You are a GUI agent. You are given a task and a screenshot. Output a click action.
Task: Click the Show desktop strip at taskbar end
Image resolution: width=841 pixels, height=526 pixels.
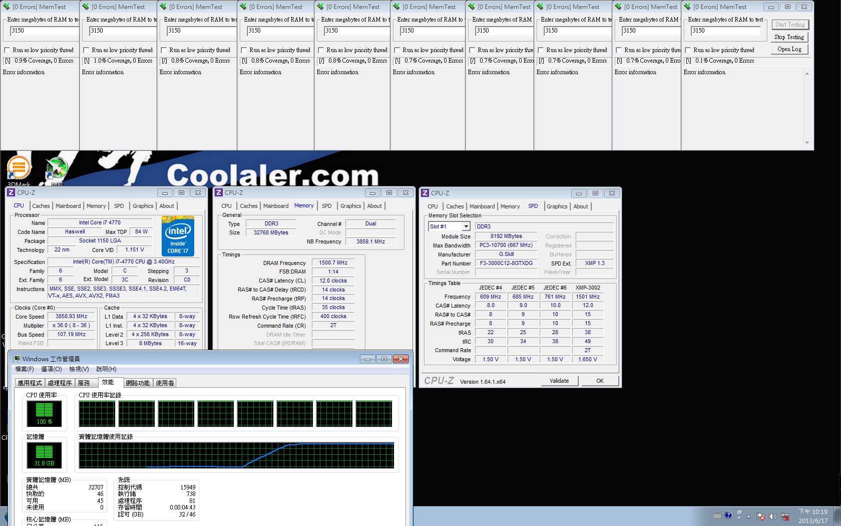coord(837,516)
